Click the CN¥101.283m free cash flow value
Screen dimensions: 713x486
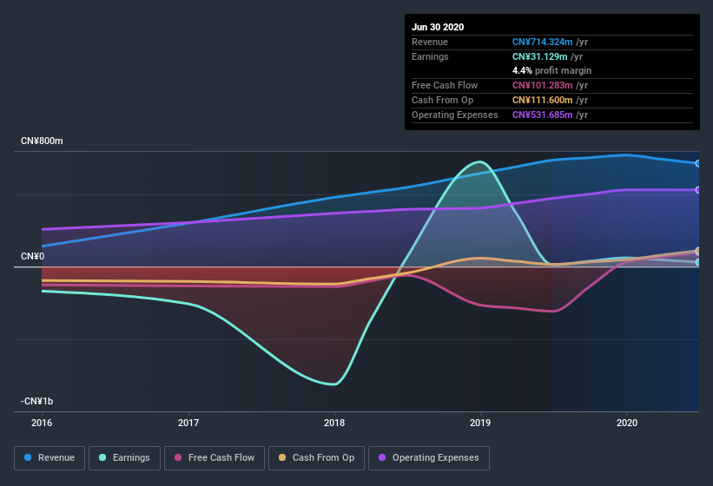coord(543,85)
